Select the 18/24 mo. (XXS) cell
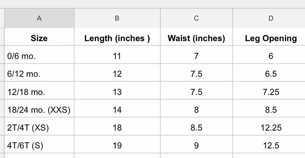Viewport: 305px width, 158px height. [39, 110]
